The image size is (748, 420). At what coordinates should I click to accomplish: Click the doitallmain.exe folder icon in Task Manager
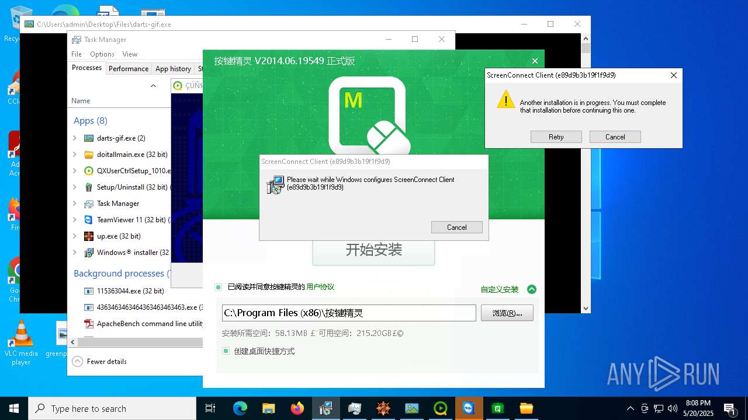[x=89, y=155]
